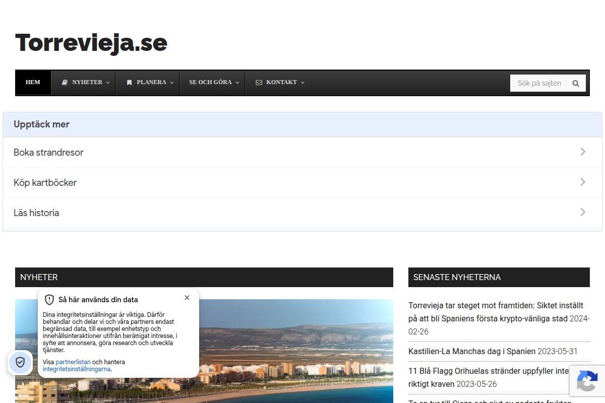Click the 2023-05-31 article date

click(x=558, y=351)
